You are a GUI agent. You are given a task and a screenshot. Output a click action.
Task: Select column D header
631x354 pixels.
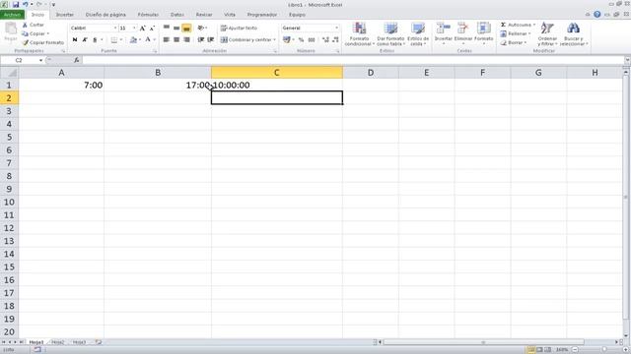point(371,73)
